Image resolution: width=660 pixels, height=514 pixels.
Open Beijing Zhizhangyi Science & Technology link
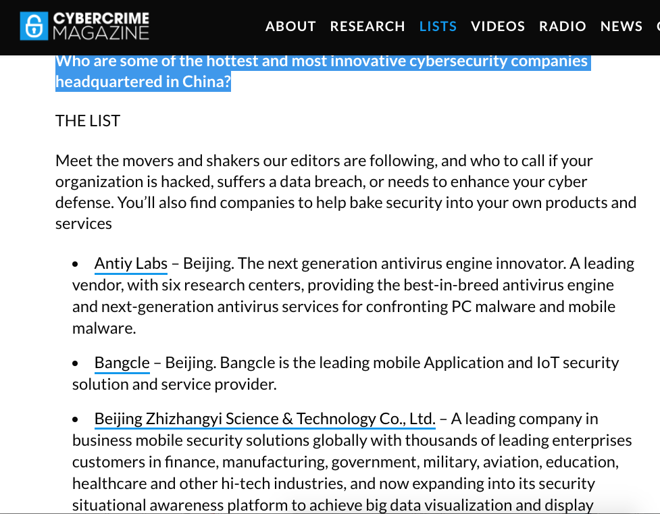coord(265,419)
